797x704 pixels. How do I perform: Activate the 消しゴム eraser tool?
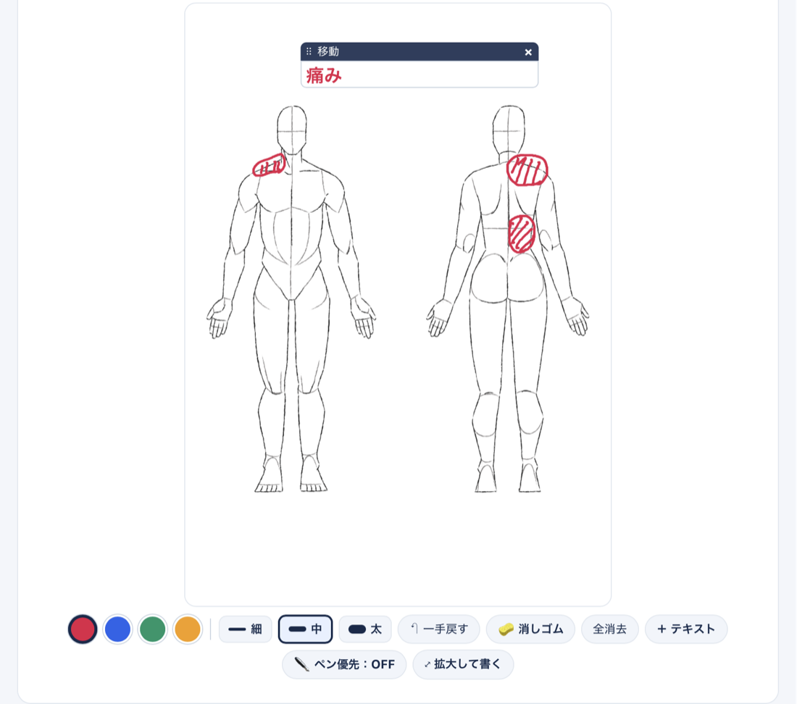(x=530, y=629)
